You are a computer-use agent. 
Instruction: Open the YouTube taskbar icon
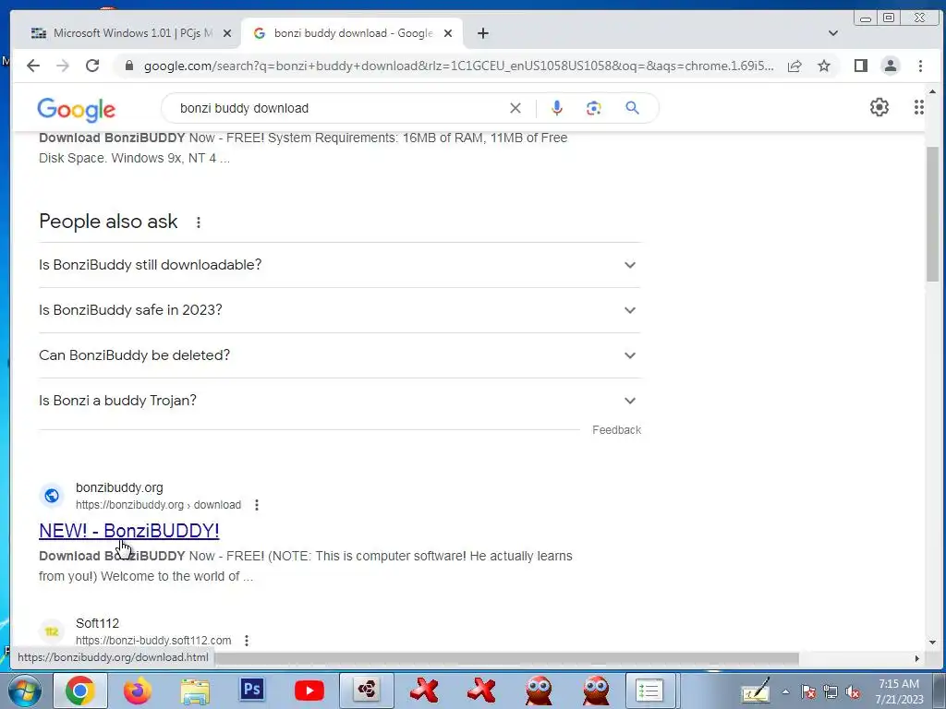coord(309,691)
